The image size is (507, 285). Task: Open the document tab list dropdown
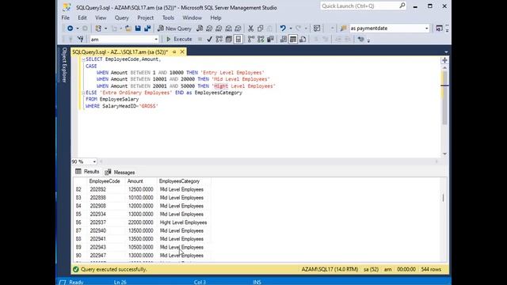coord(446,52)
